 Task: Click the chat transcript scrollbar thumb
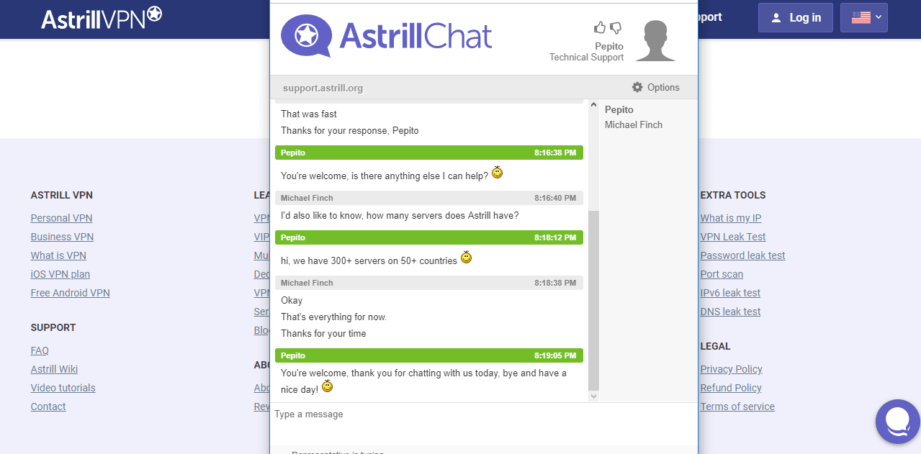(593, 300)
